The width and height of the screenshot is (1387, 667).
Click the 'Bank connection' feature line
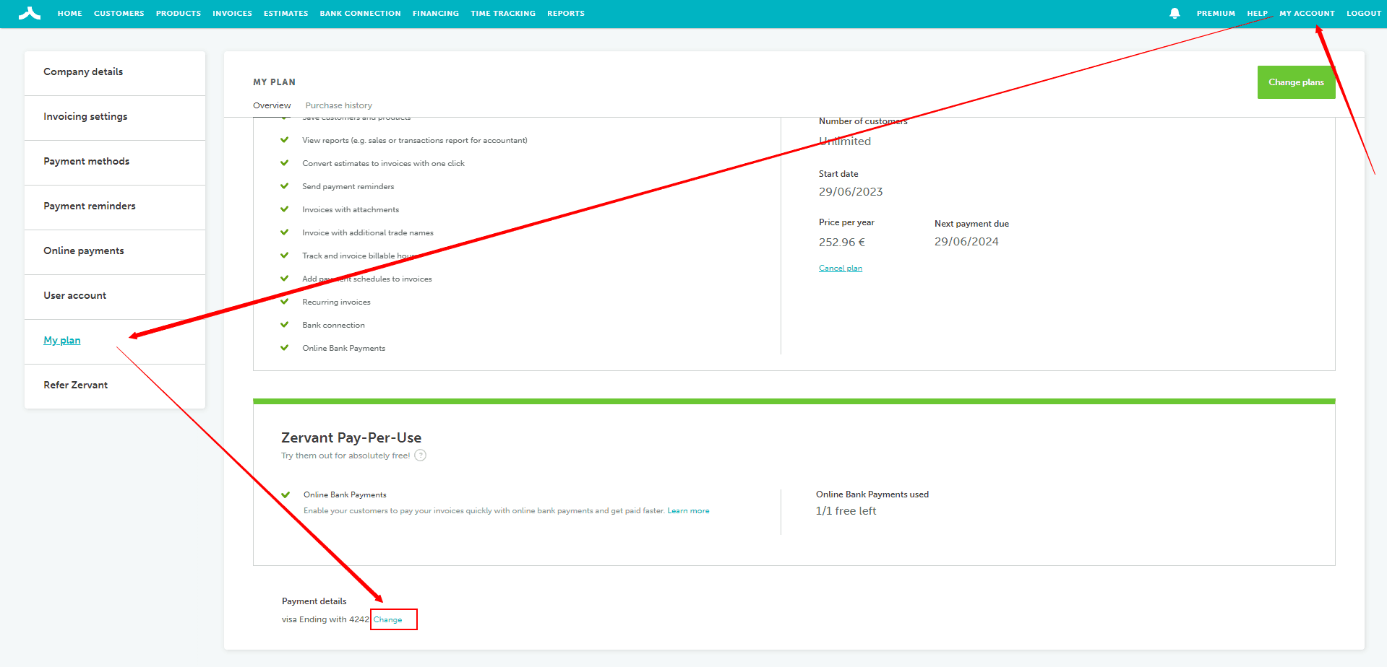click(x=333, y=326)
